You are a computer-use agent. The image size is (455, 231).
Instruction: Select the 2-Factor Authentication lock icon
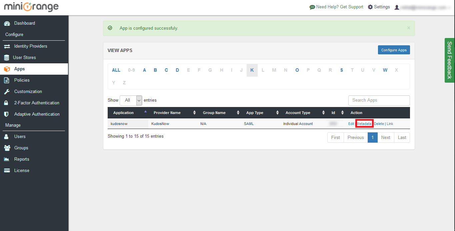[x=6, y=103]
